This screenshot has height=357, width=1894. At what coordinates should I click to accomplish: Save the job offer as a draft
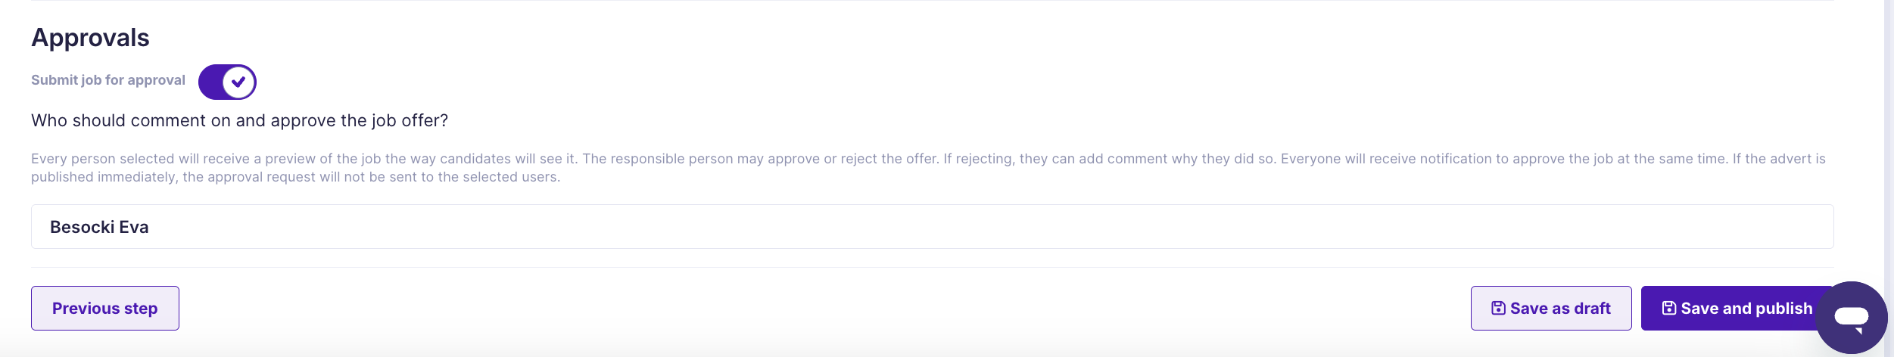click(1550, 308)
